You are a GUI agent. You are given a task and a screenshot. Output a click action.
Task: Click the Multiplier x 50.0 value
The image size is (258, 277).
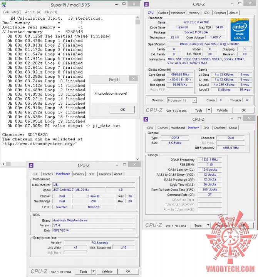click(x=180, y=80)
